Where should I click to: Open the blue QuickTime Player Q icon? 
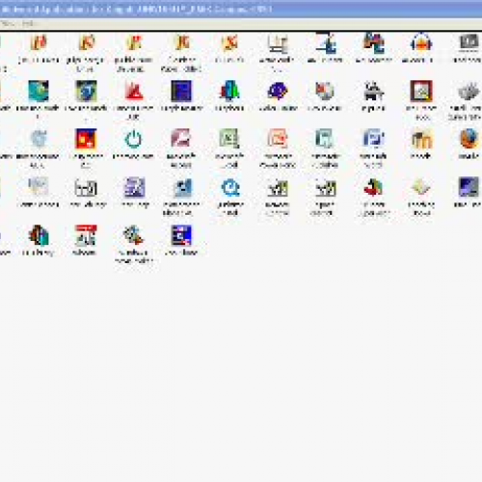(230, 187)
